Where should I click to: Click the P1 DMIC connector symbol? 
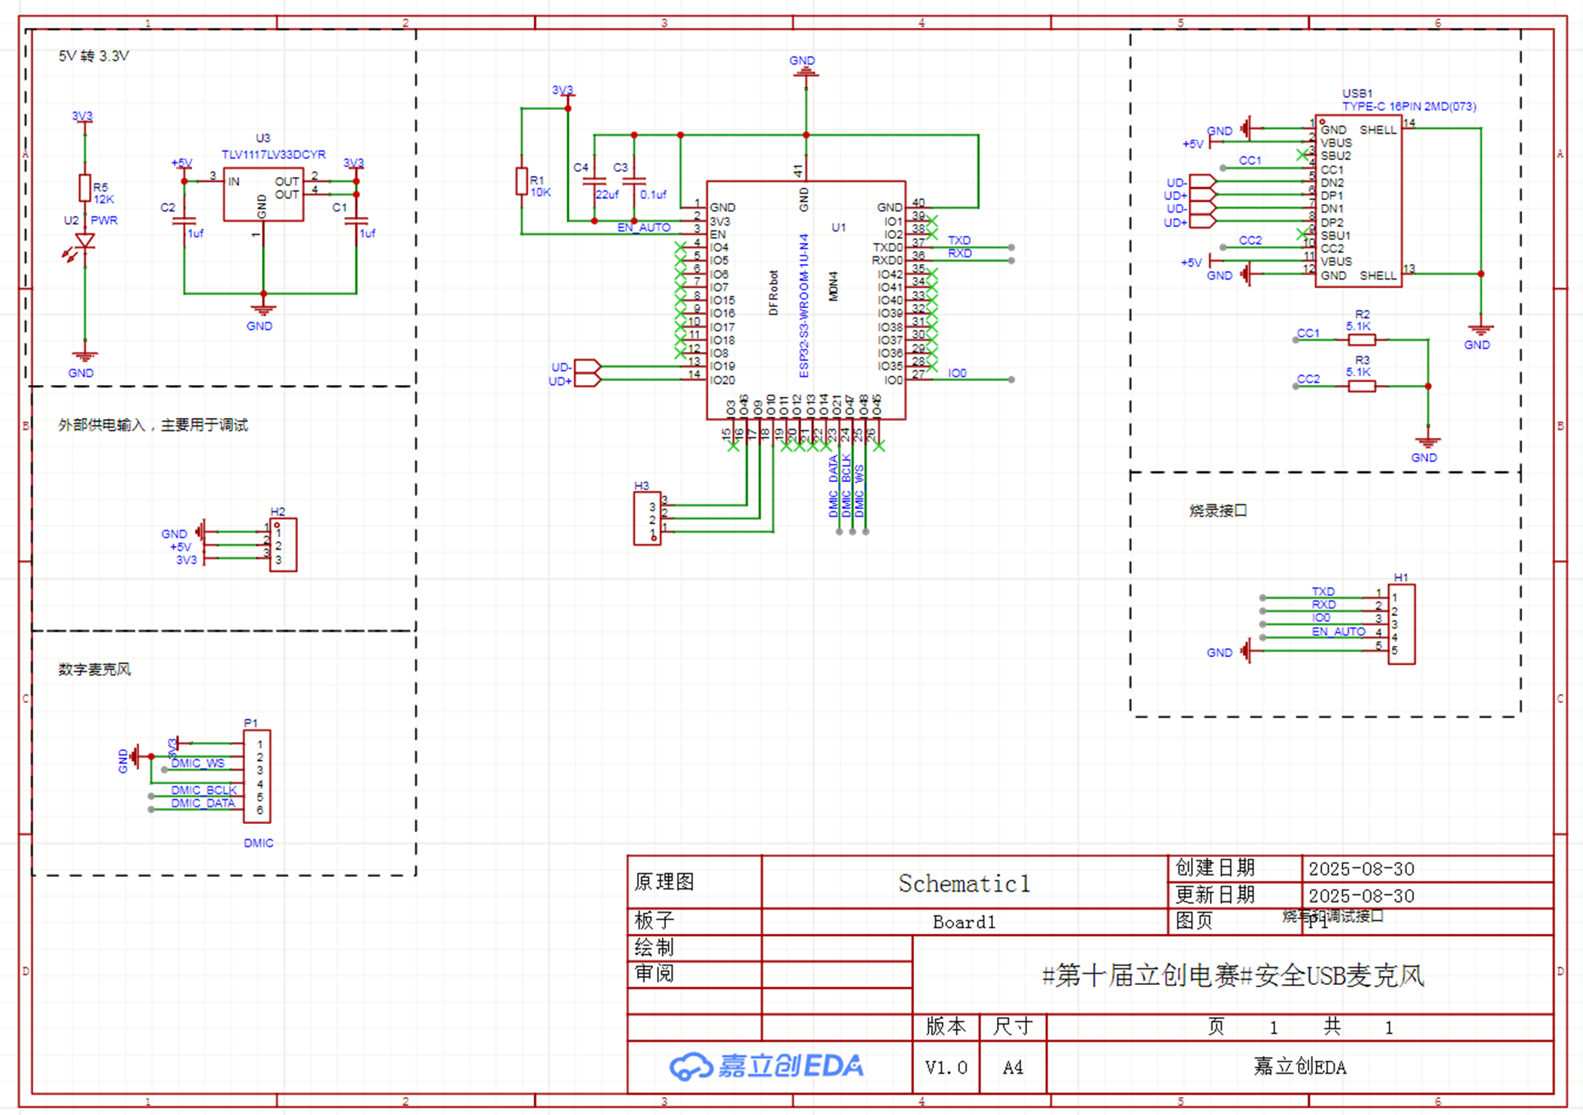coord(257,776)
